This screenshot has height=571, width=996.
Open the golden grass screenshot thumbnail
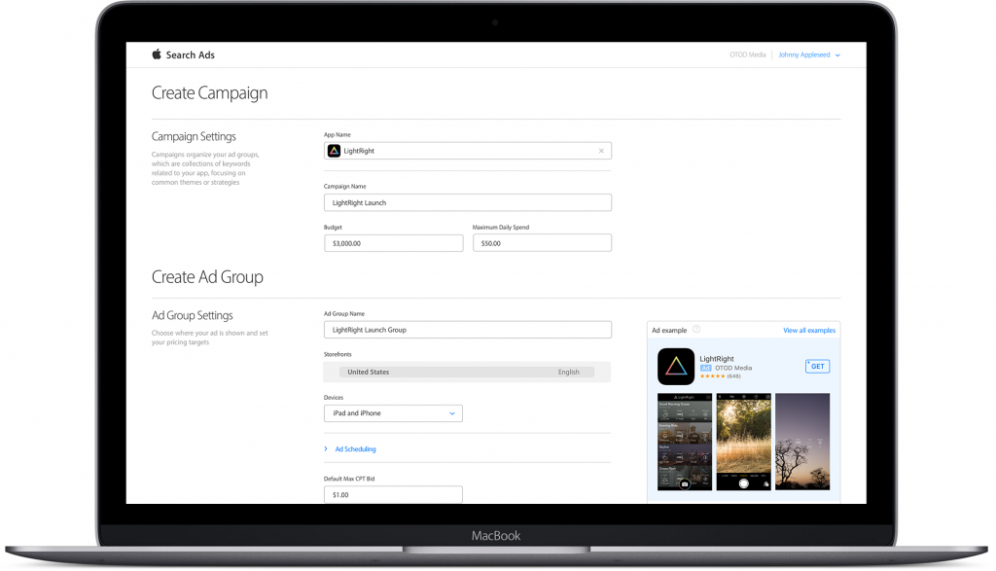(744, 442)
